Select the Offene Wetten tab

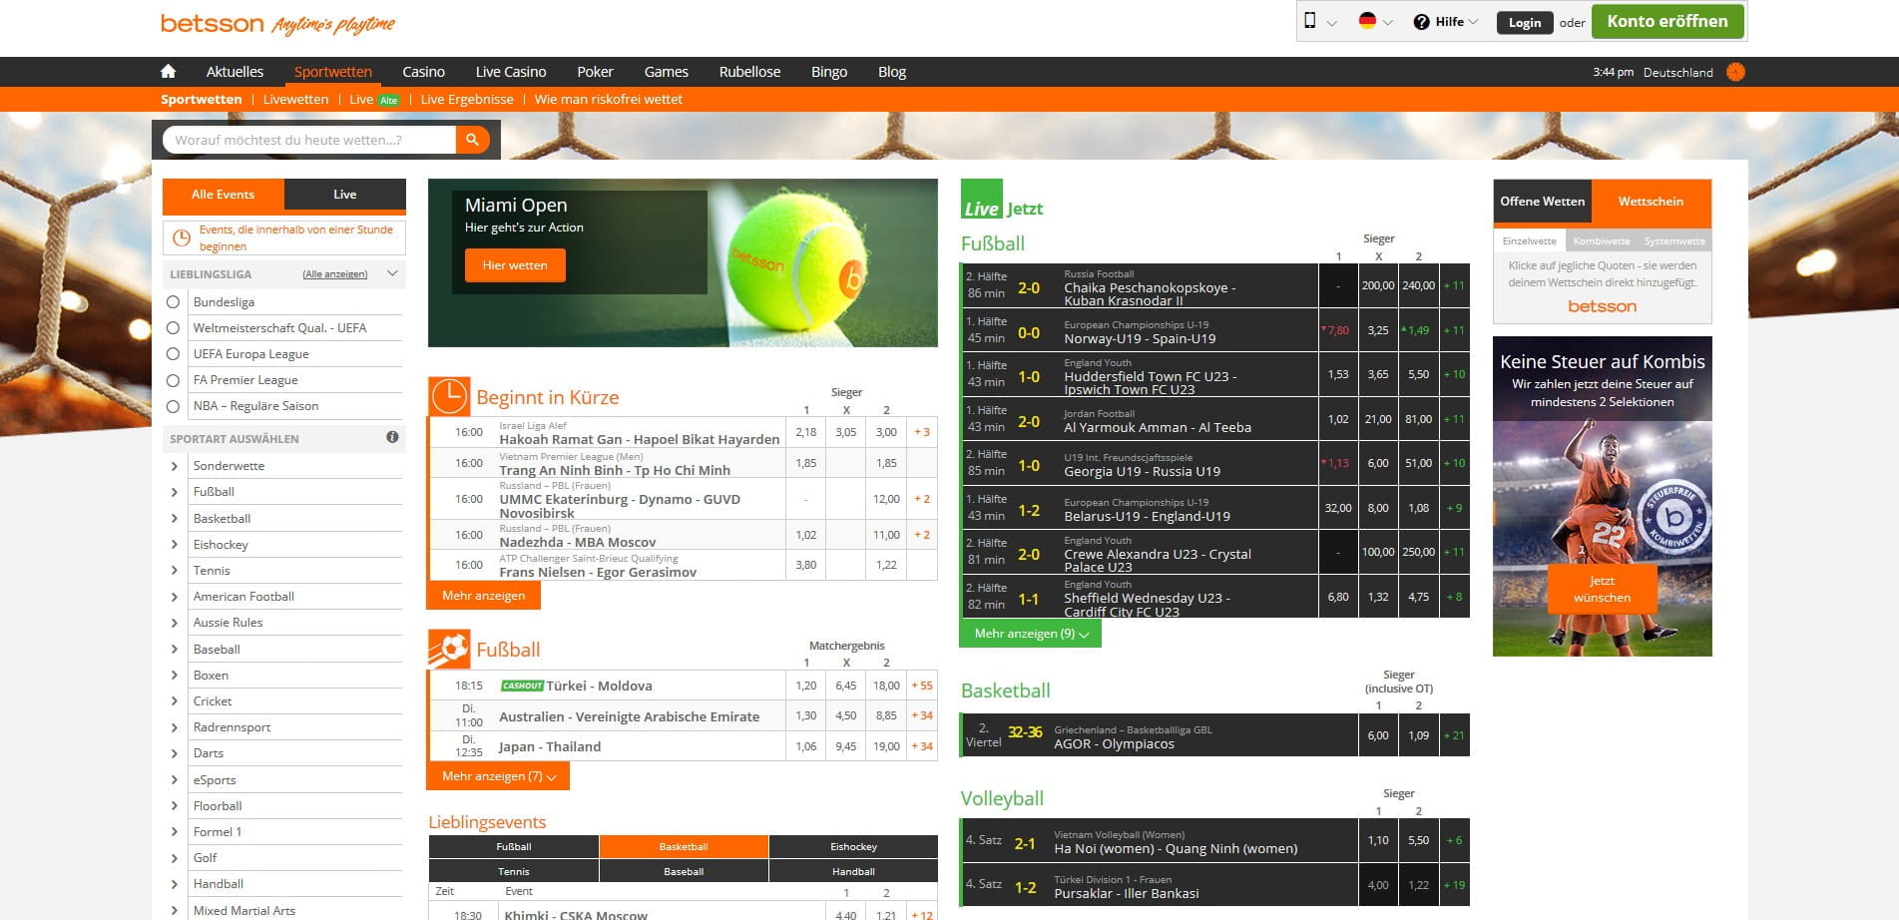pos(1542,202)
